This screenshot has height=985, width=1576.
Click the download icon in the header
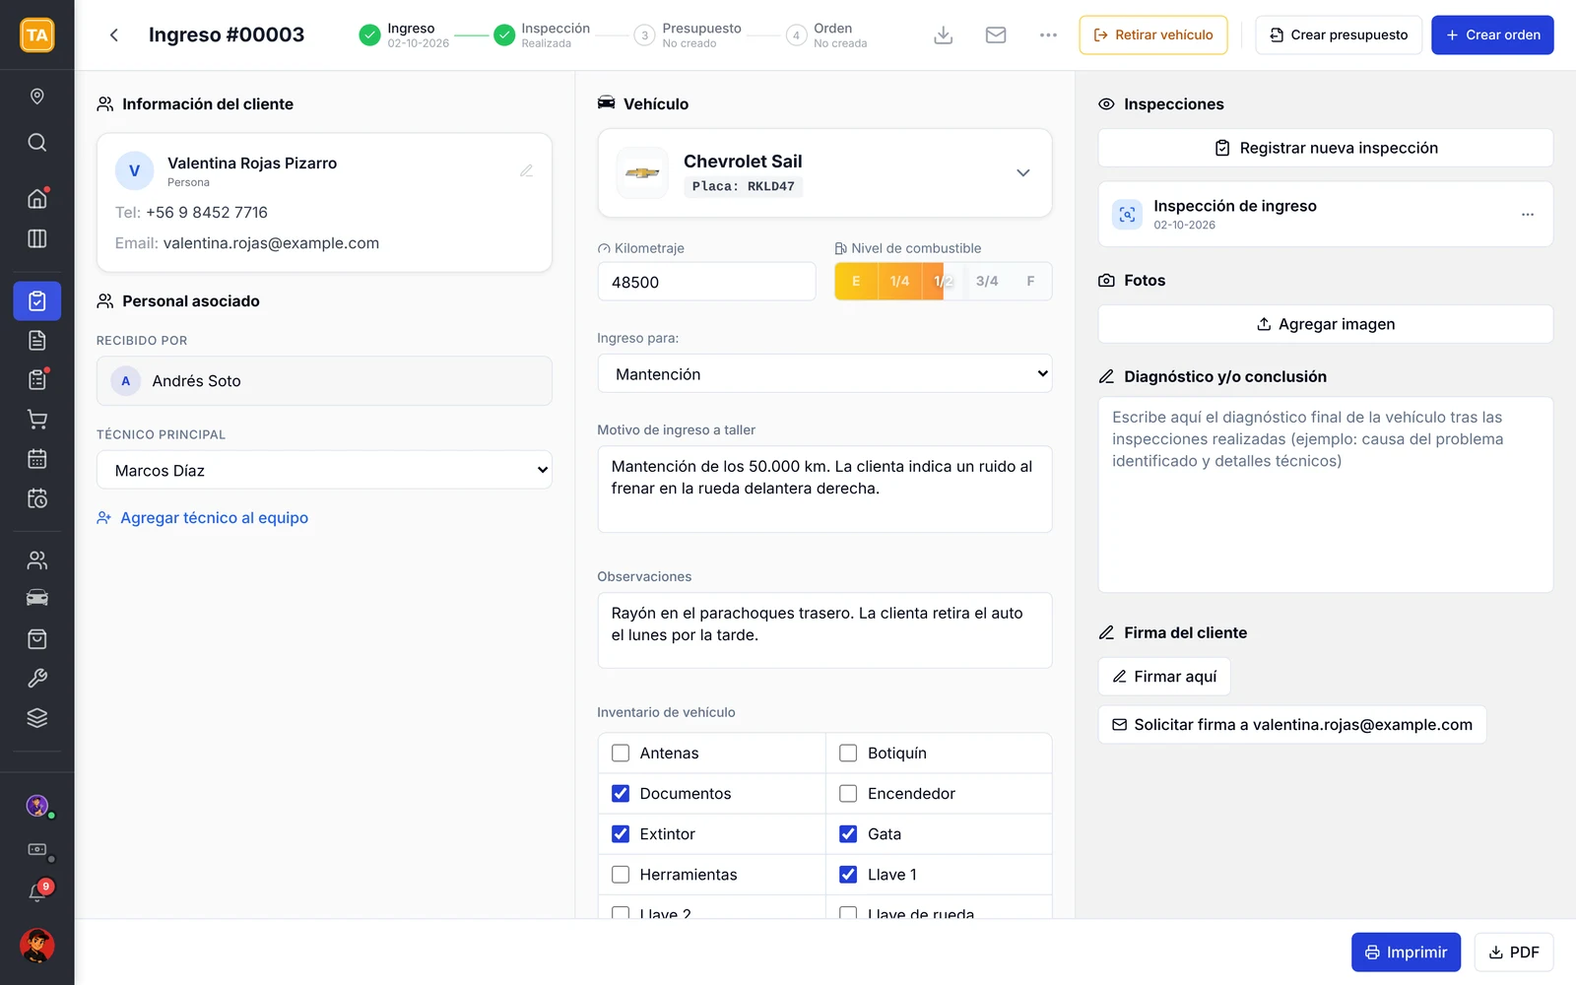point(943,35)
